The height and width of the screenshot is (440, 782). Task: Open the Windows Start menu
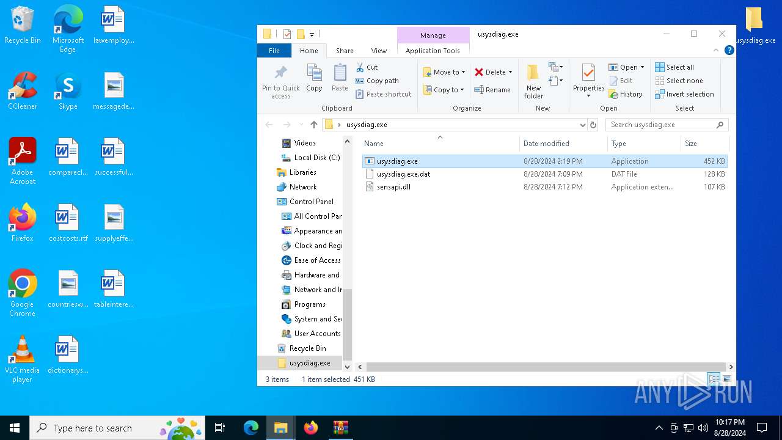tap(15, 428)
